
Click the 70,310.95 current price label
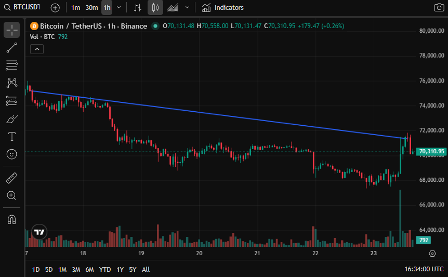431,151
